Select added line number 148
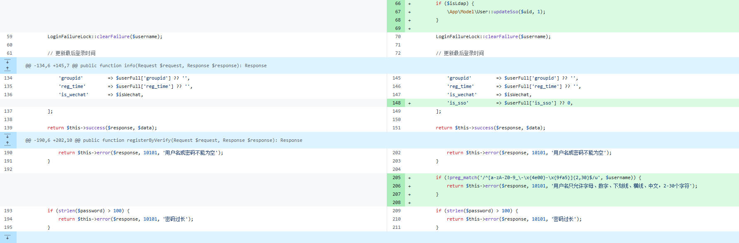 (397, 103)
